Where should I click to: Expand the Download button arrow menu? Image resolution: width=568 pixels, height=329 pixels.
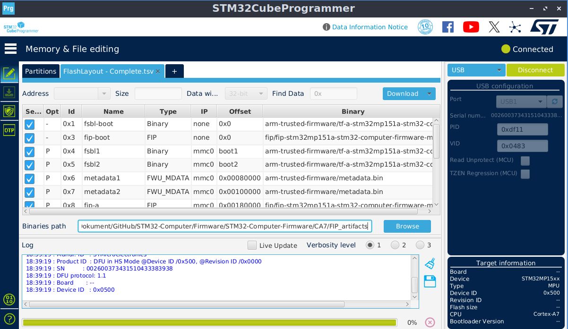(429, 93)
